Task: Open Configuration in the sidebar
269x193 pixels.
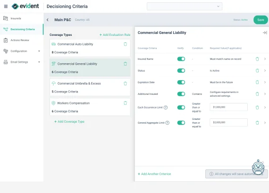Action: (x=22, y=51)
